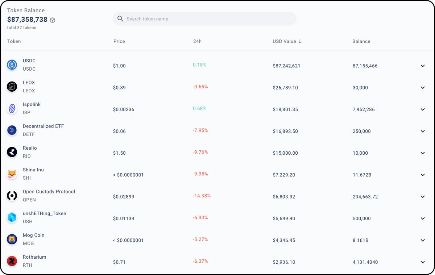Image resolution: width=435 pixels, height=275 pixels.
Task: Click the USDC token name
Action: pyautogui.click(x=29, y=61)
